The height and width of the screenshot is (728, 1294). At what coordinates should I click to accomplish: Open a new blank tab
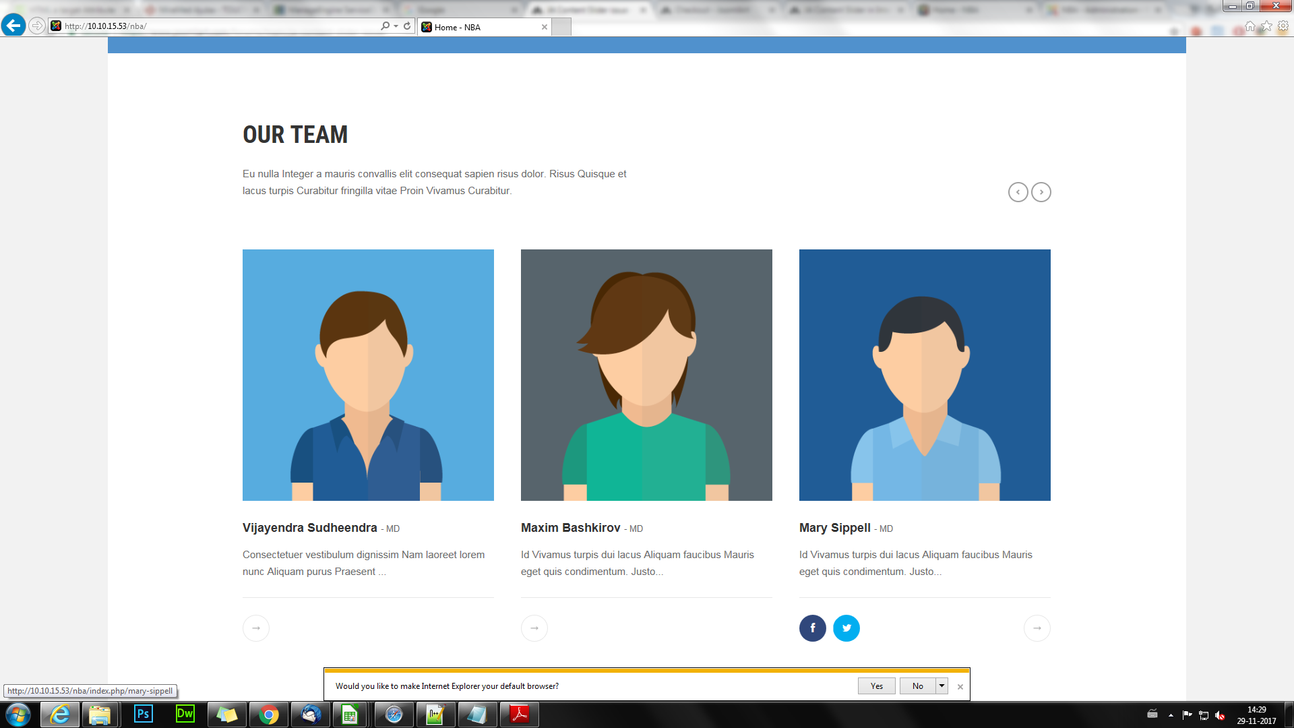[561, 27]
